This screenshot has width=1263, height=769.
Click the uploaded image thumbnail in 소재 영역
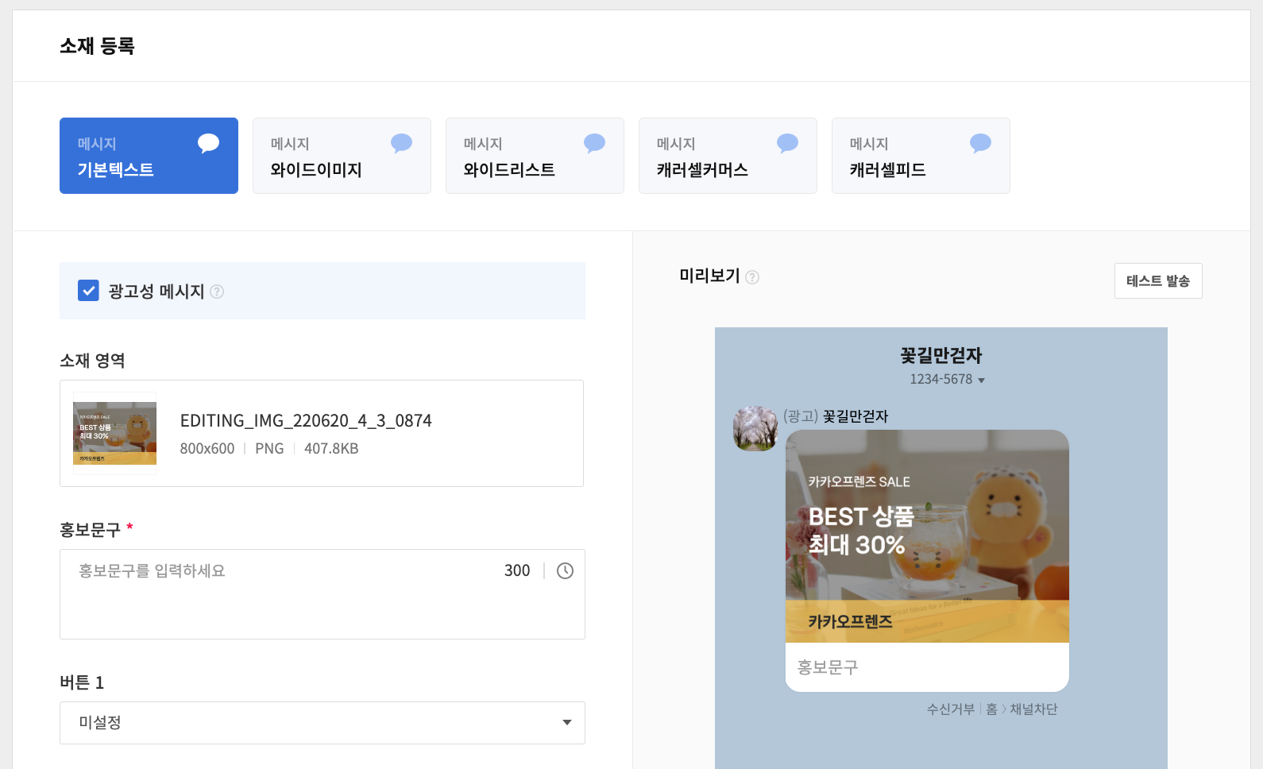[x=115, y=433]
